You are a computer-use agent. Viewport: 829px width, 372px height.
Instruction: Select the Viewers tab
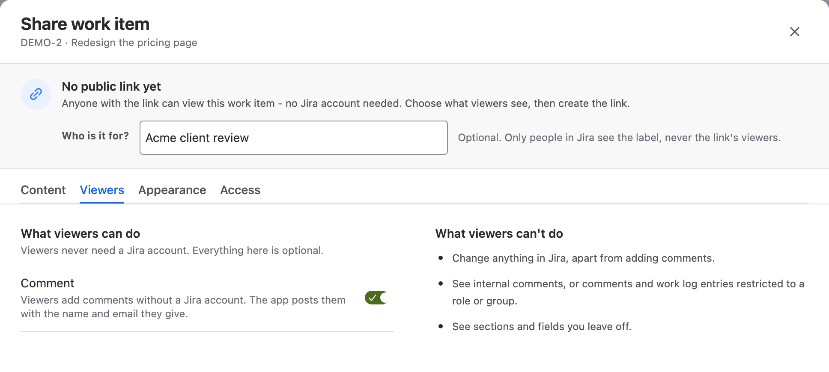pos(102,190)
